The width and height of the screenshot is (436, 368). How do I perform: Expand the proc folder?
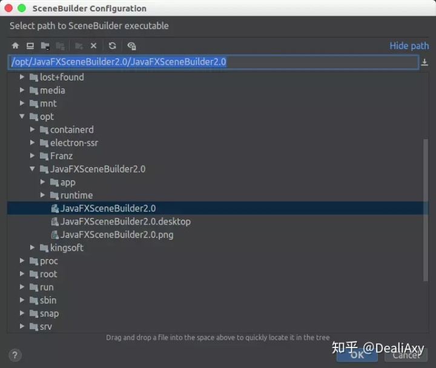(22, 260)
